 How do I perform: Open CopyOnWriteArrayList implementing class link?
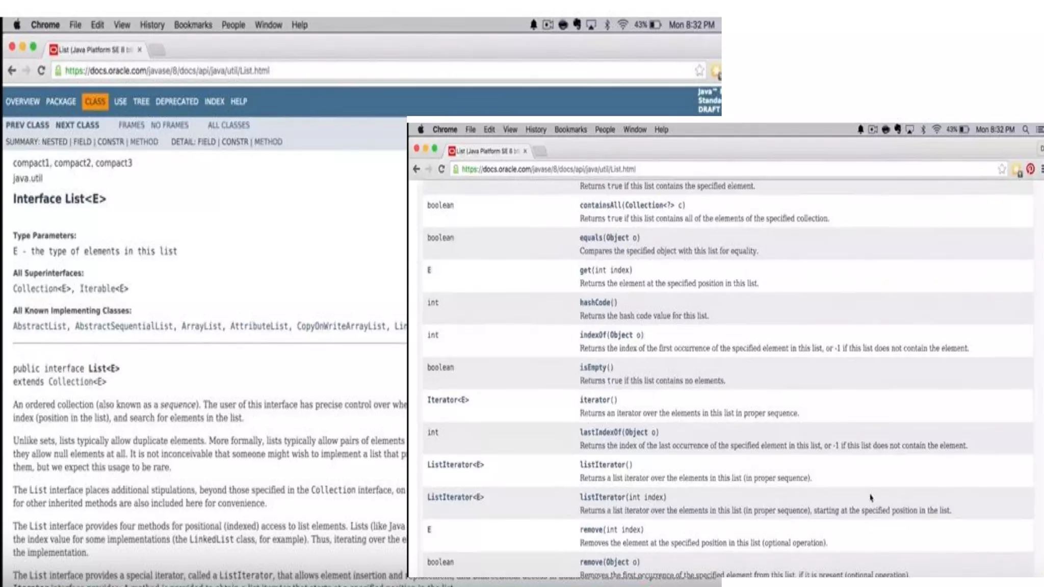tap(341, 326)
